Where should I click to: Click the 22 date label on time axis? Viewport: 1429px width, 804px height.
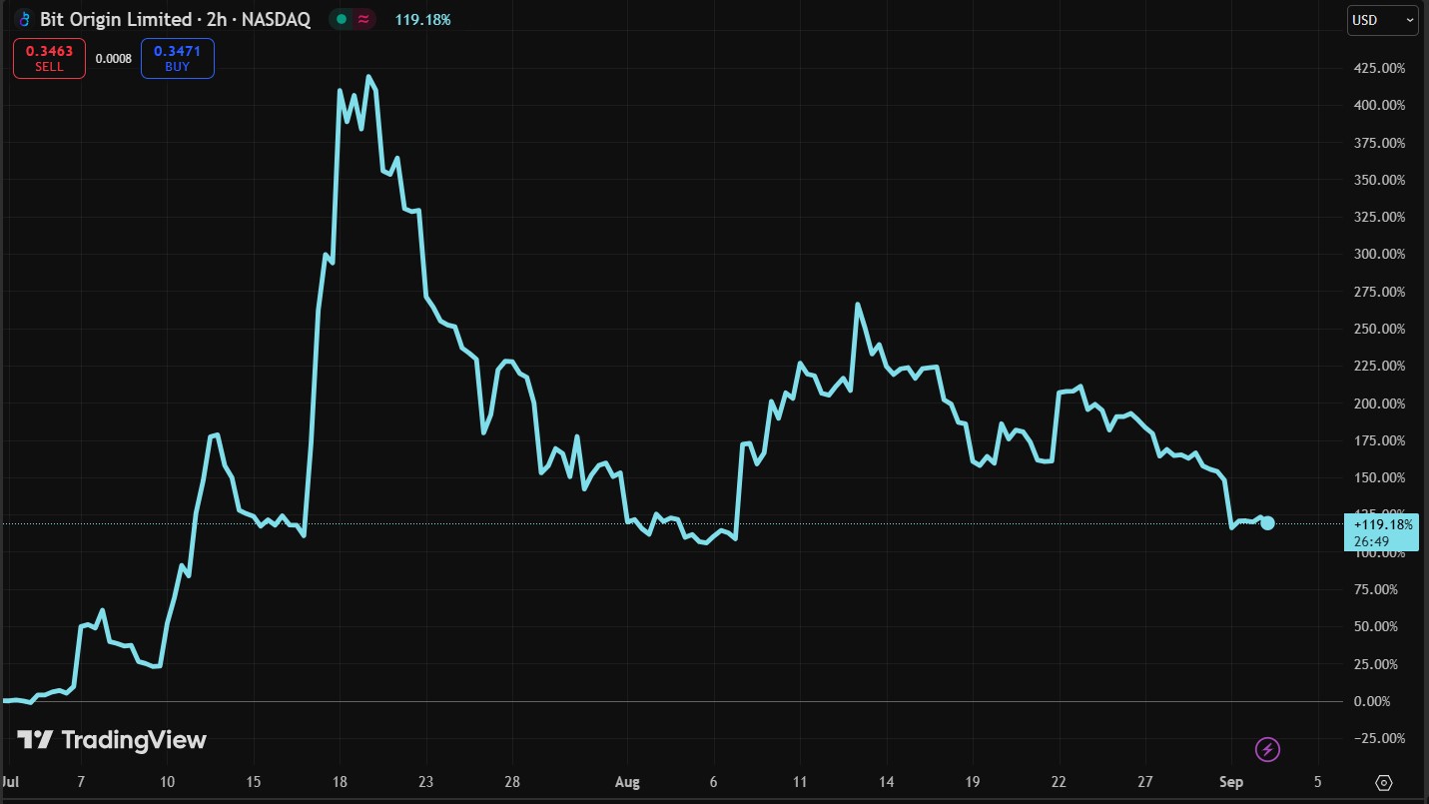pos(1060,782)
